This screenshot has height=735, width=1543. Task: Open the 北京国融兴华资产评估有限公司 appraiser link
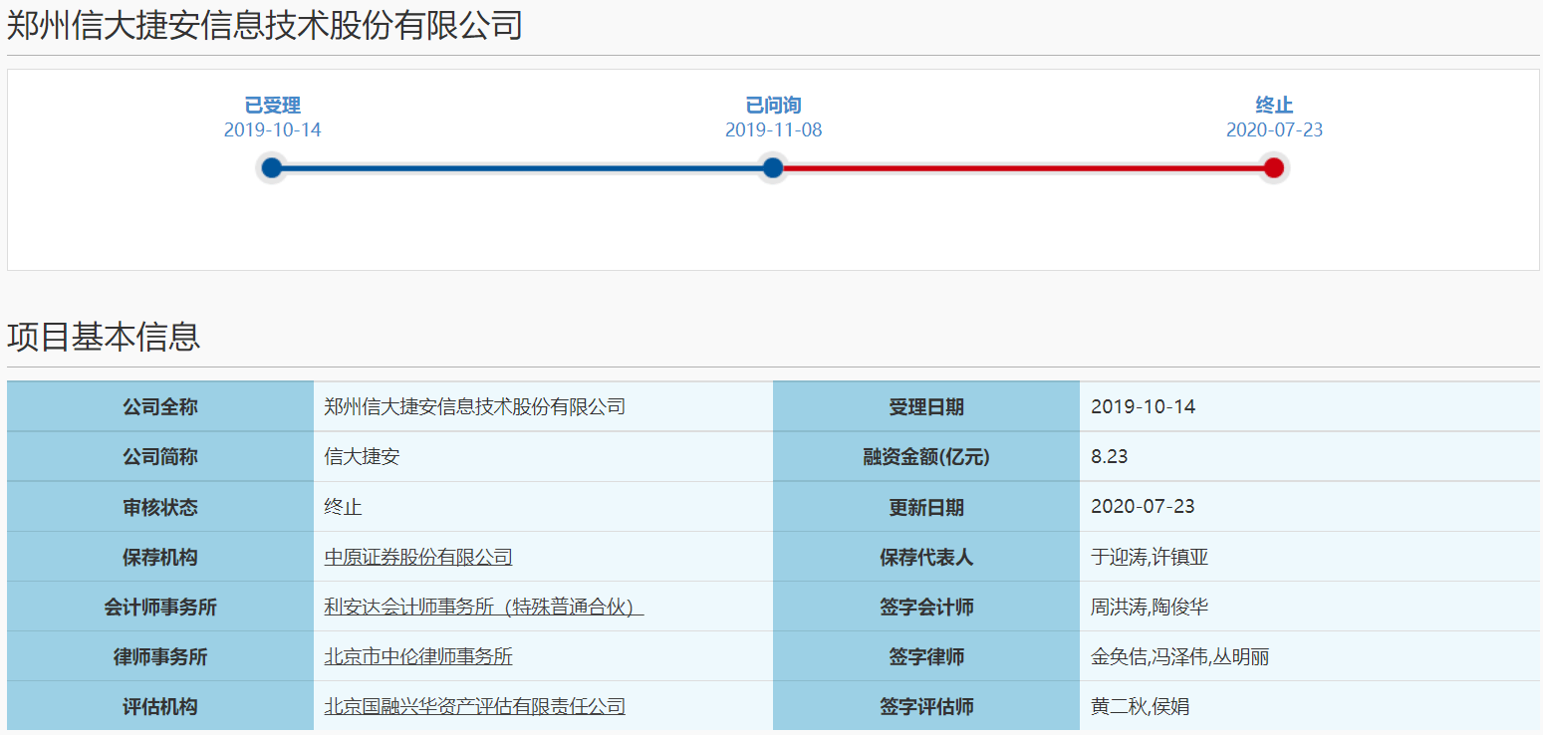[473, 706]
